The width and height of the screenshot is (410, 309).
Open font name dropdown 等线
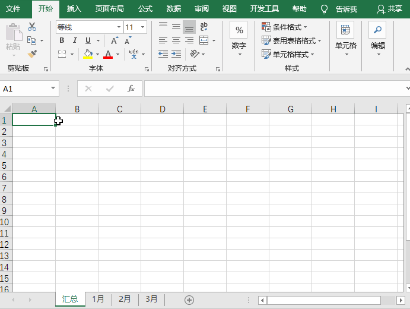(x=119, y=27)
